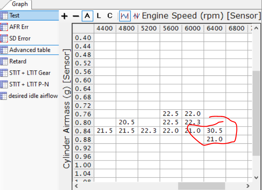Select the 4800 rpm column header
The width and height of the screenshot is (262, 190).
(x=127, y=28)
